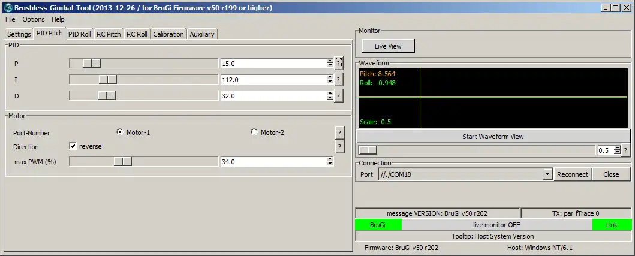Select the Motor-1 radio button

(x=120, y=132)
